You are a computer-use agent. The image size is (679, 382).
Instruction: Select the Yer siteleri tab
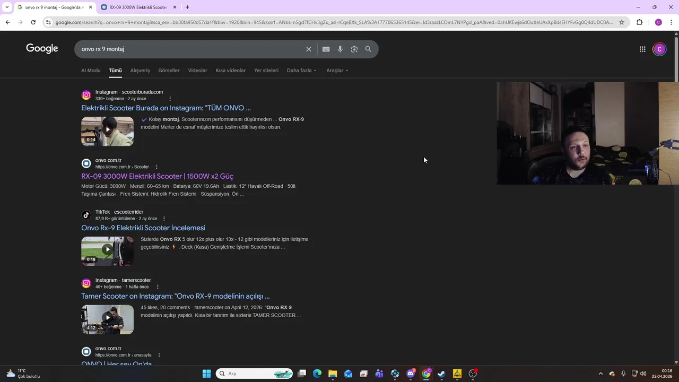tap(266, 71)
